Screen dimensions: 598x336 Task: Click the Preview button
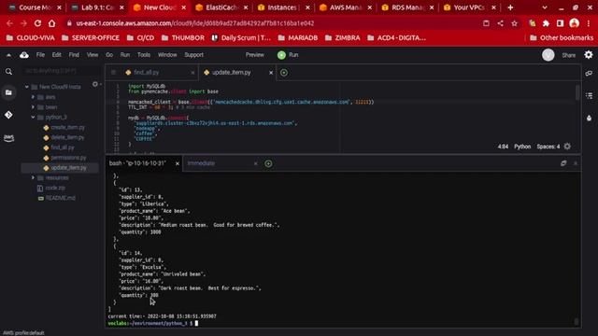255,55
